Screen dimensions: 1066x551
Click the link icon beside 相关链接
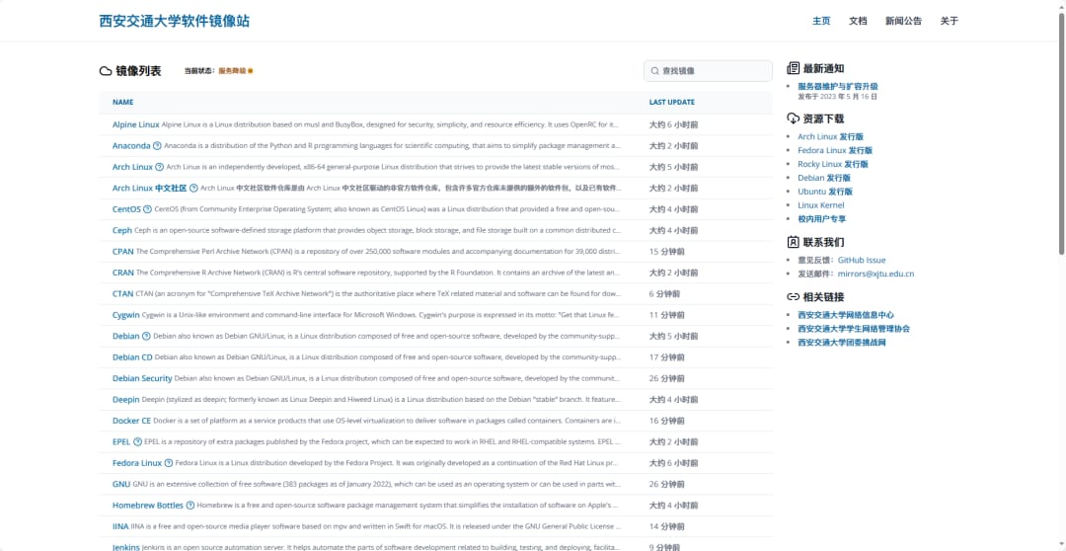pyautogui.click(x=793, y=296)
